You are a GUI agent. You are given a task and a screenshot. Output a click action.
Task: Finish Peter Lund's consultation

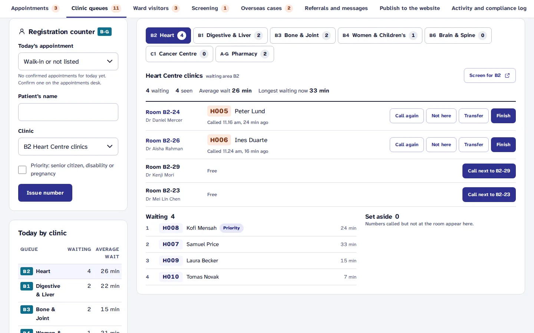[503, 116]
